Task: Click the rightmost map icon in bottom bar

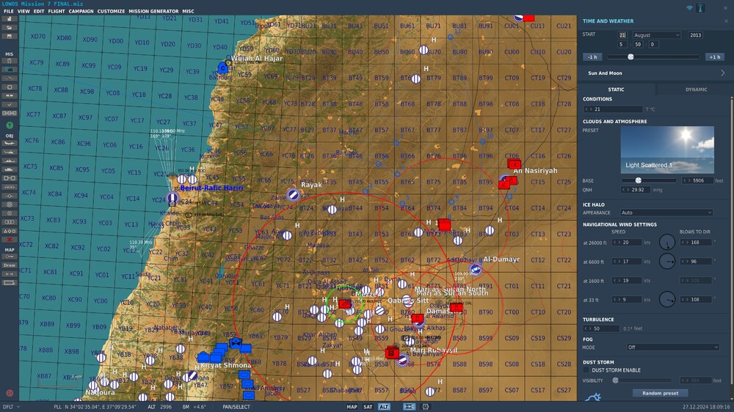Action: pyautogui.click(x=426, y=407)
